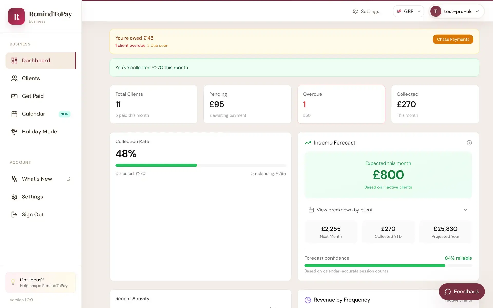
Task: Click the What's New external link icon
Action: click(x=68, y=179)
